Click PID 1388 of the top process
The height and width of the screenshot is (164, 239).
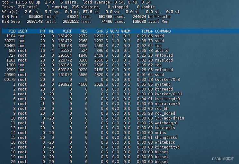11,65
